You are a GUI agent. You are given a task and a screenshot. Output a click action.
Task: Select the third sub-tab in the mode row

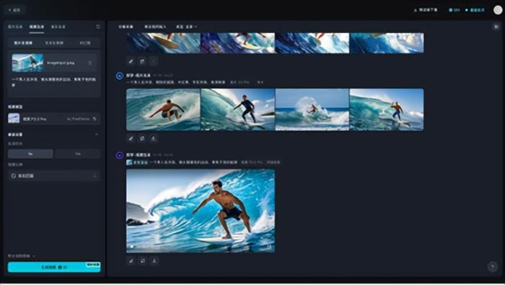point(84,43)
